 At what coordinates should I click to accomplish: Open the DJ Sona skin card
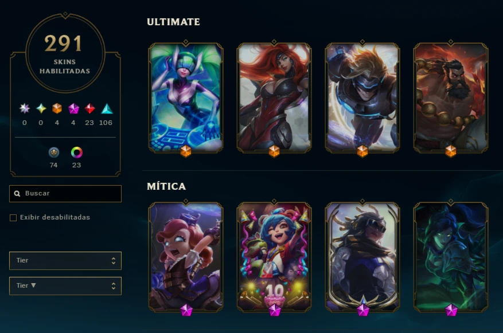[x=186, y=97]
